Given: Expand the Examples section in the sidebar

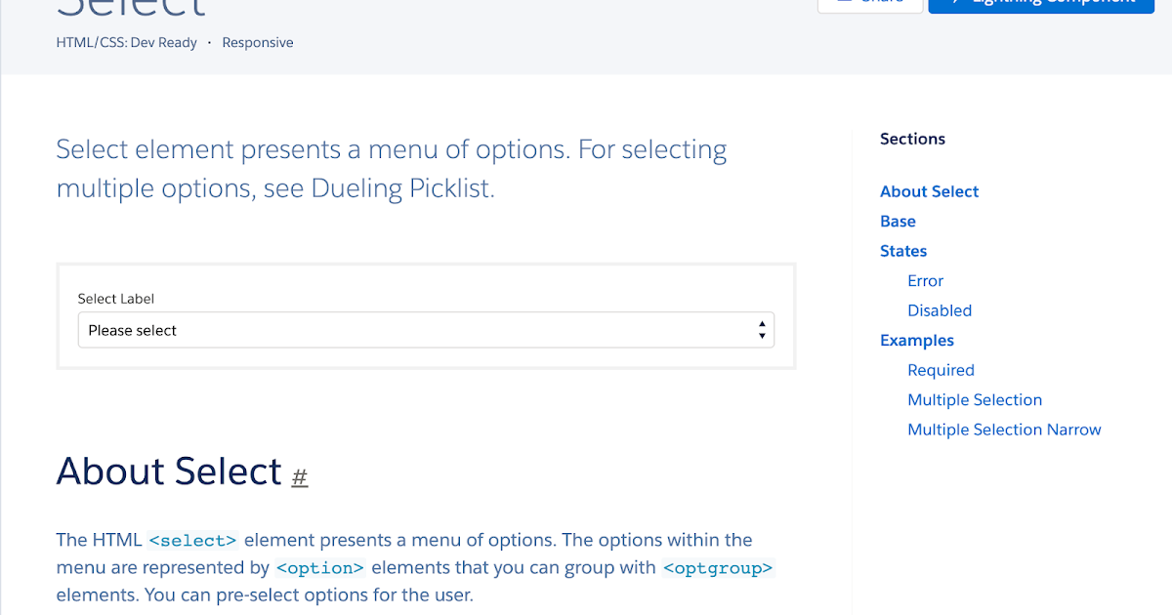Looking at the screenshot, I should tap(916, 340).
